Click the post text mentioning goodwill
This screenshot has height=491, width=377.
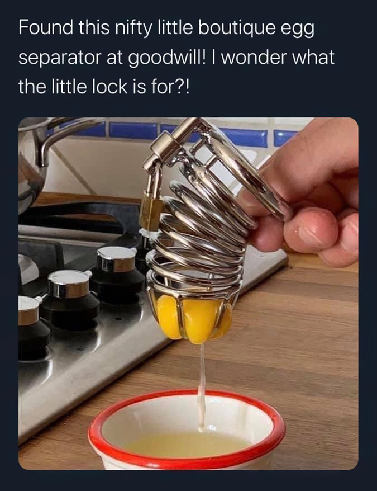(x=176, y=57)
